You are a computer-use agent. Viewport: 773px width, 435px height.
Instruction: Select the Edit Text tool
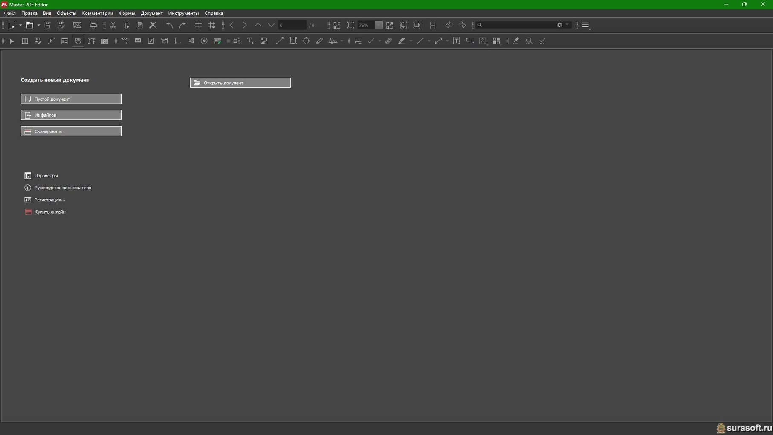pyautogui.click(x=25, y=41)
